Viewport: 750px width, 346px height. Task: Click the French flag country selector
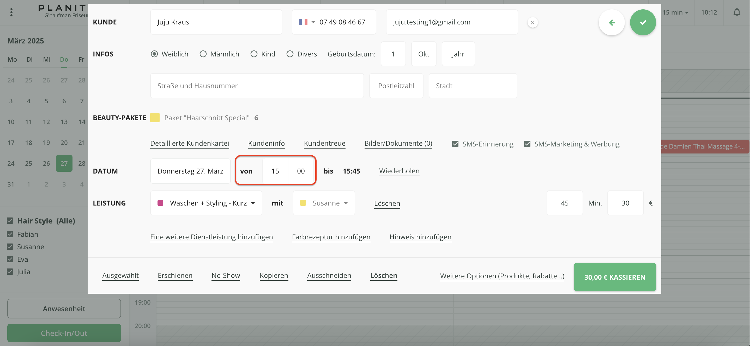pos(307,22)
